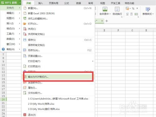Select the 文件(F) menu entry
156x117 pixels.
(11, 8)
